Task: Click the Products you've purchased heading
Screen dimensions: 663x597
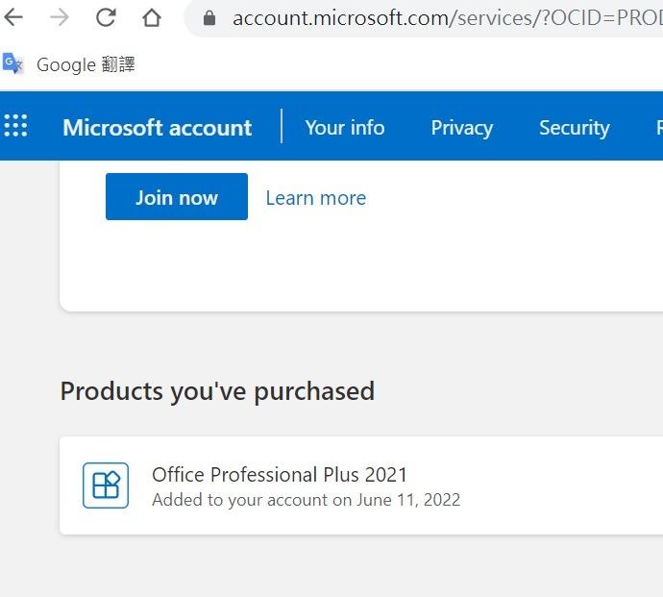Action: tap(217, 391)
